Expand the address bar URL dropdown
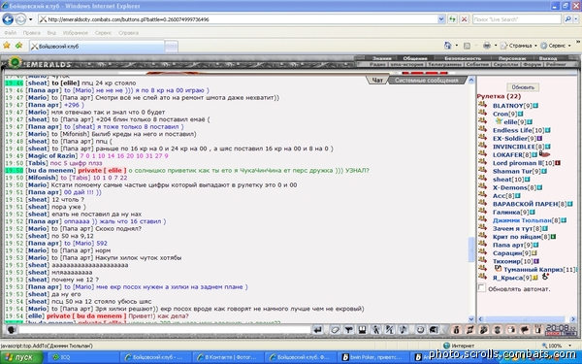 [441, 19]
